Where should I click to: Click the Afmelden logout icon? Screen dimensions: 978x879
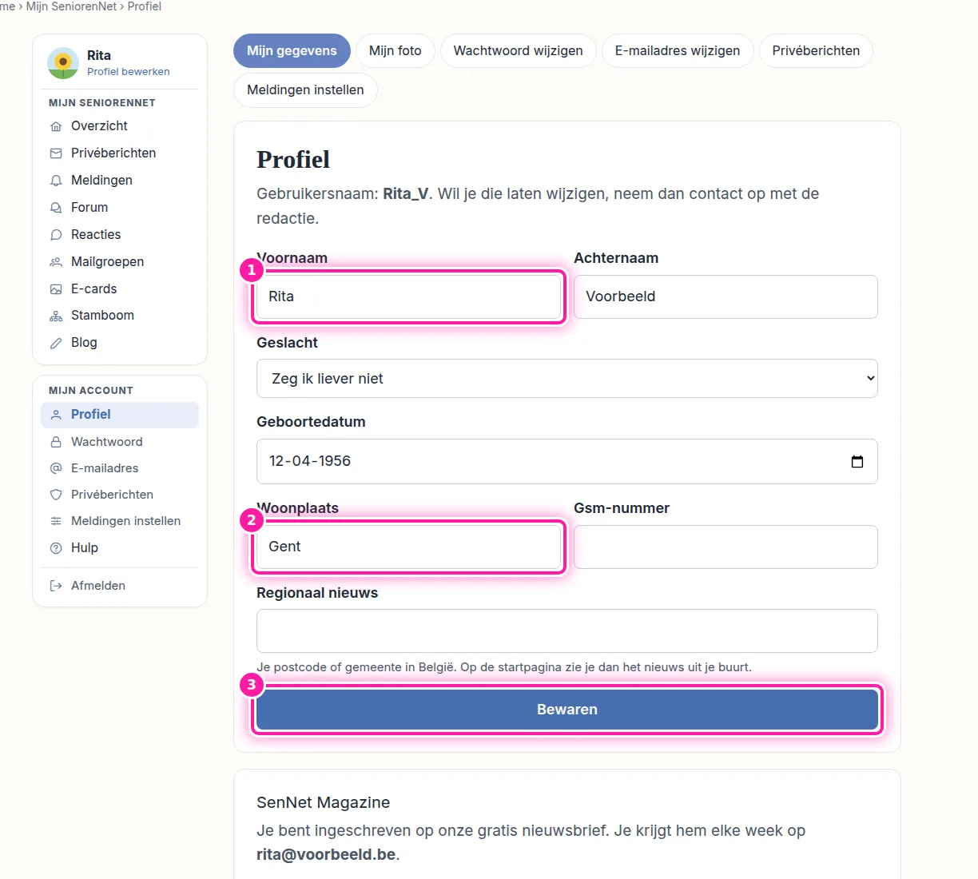(56, 586)
